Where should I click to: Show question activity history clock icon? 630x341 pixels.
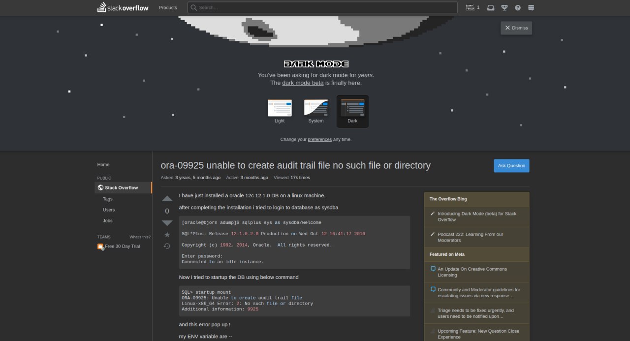(x=167, y=246)
